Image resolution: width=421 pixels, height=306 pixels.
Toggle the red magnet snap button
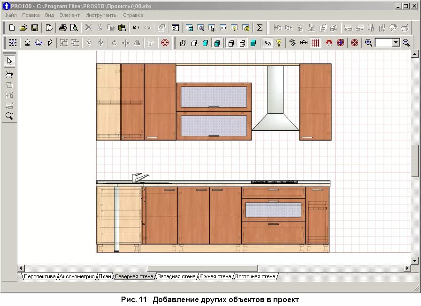pyautogui.click(x=329, y=43)
